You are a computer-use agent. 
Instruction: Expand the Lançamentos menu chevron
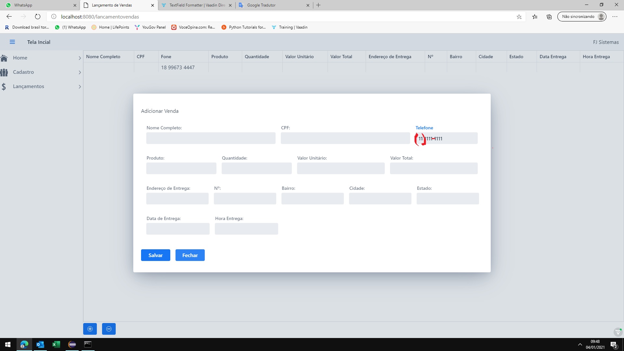coord(80,86)
